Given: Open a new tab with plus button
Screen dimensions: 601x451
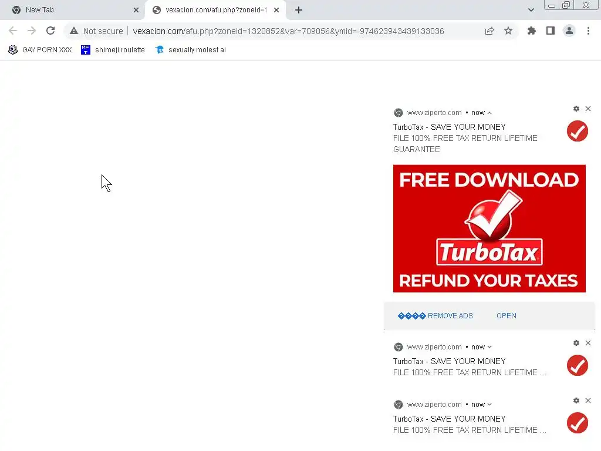Looking at the screenshot, I should tap(299, 10).
